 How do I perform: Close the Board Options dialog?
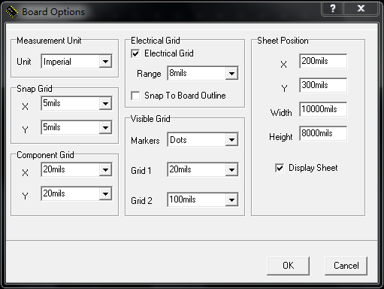(361, 8)
